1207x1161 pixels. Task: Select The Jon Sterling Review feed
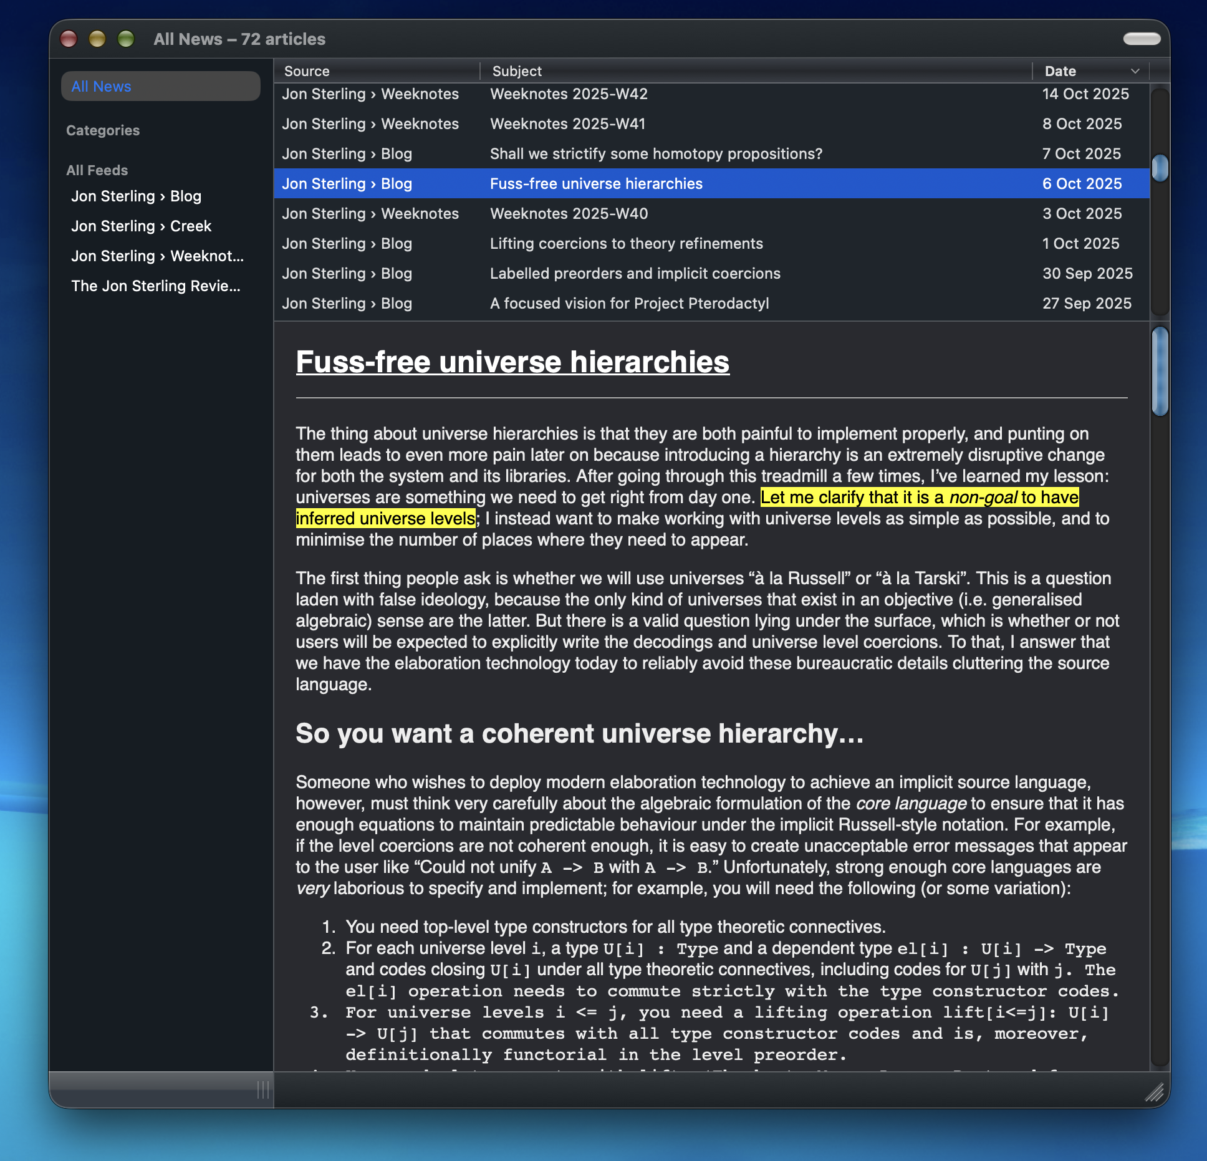click(155, 286)
